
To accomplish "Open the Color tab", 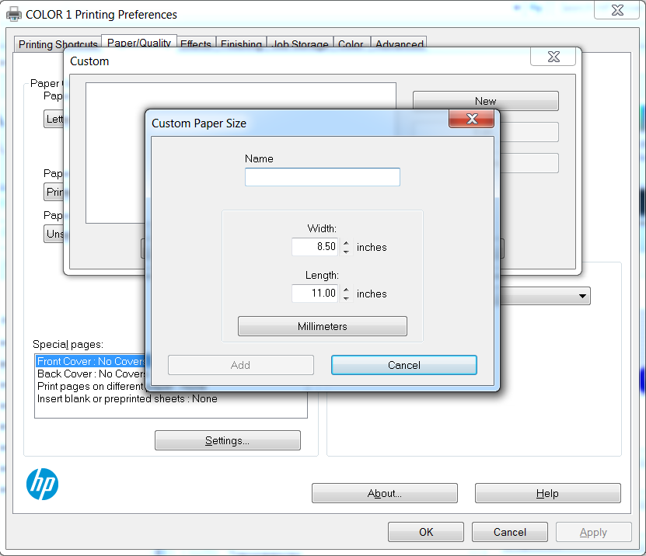I will click(351, 44).
